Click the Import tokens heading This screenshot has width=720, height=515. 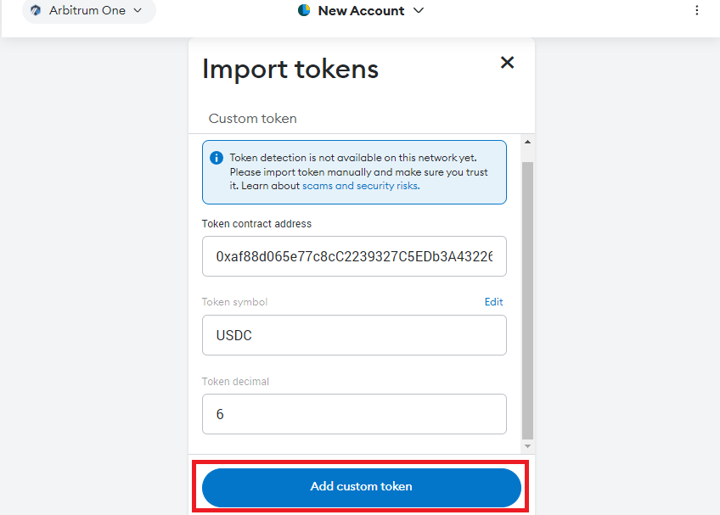click(290, 70)
